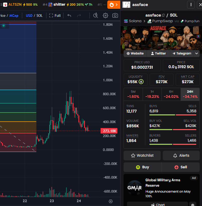
Task: Click the Assface Army banner image
Action: tap(161, 38)
